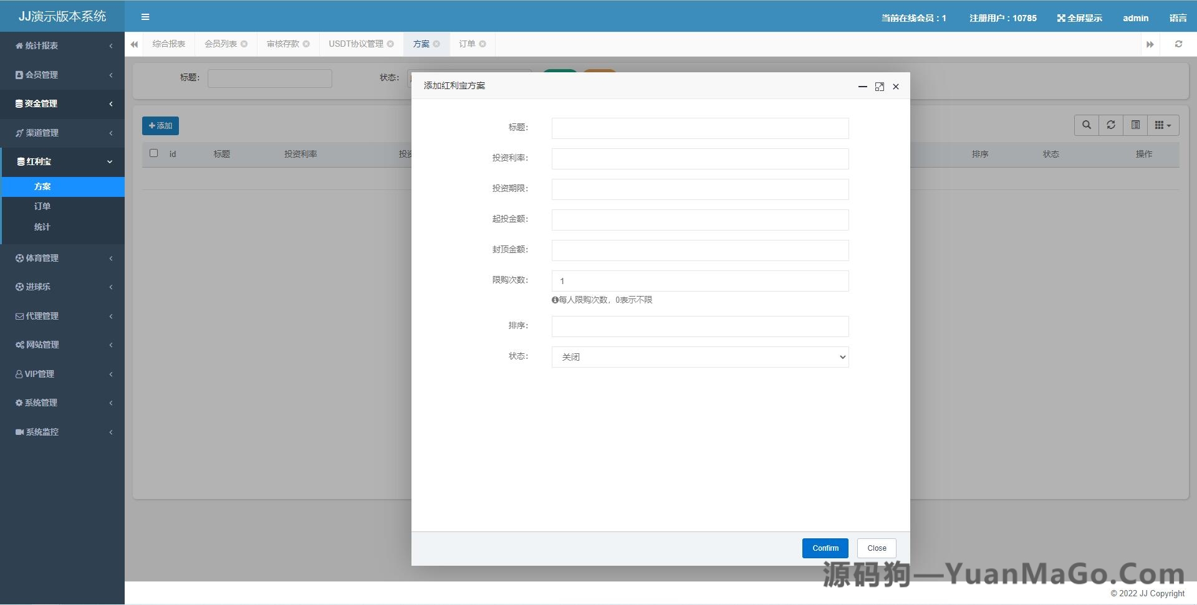This screenshot has width=1197, height=605.
Task: Click the column grid icon in table toolbar
Action: [x=1161, y=125]
